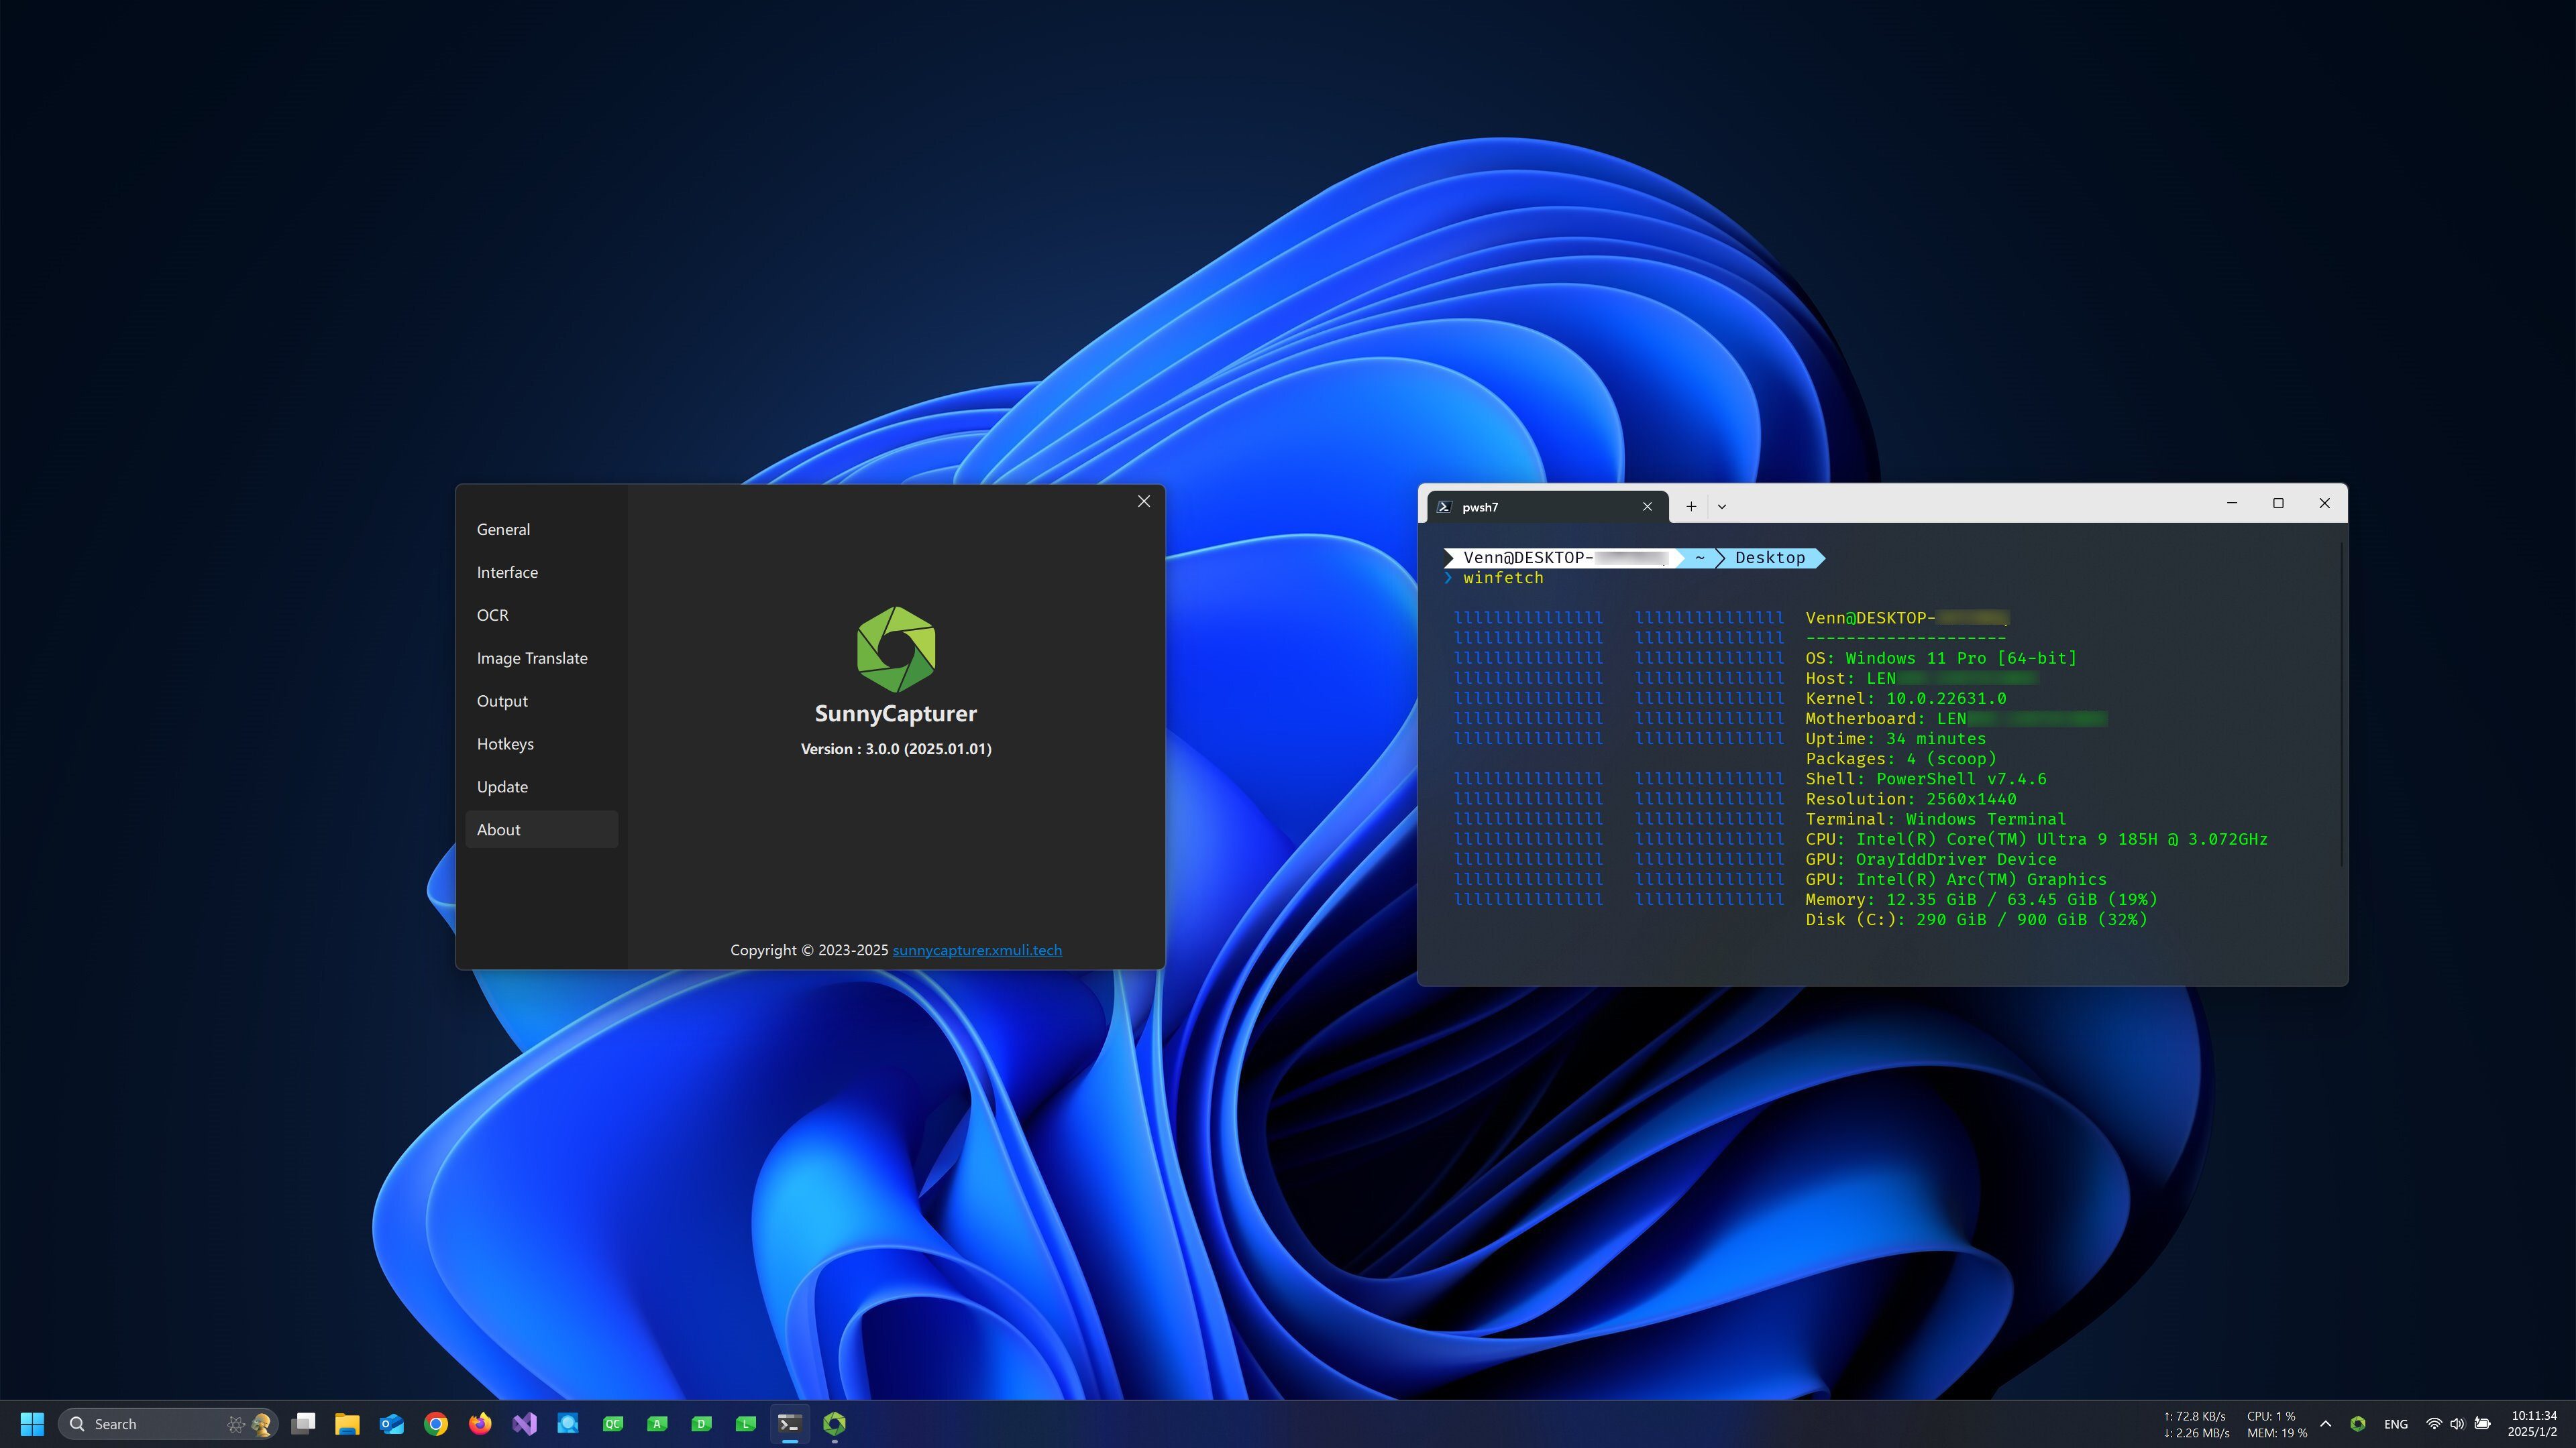Open the green L Qt app icon
2576x1448 pixels.
click(746, 1424)
